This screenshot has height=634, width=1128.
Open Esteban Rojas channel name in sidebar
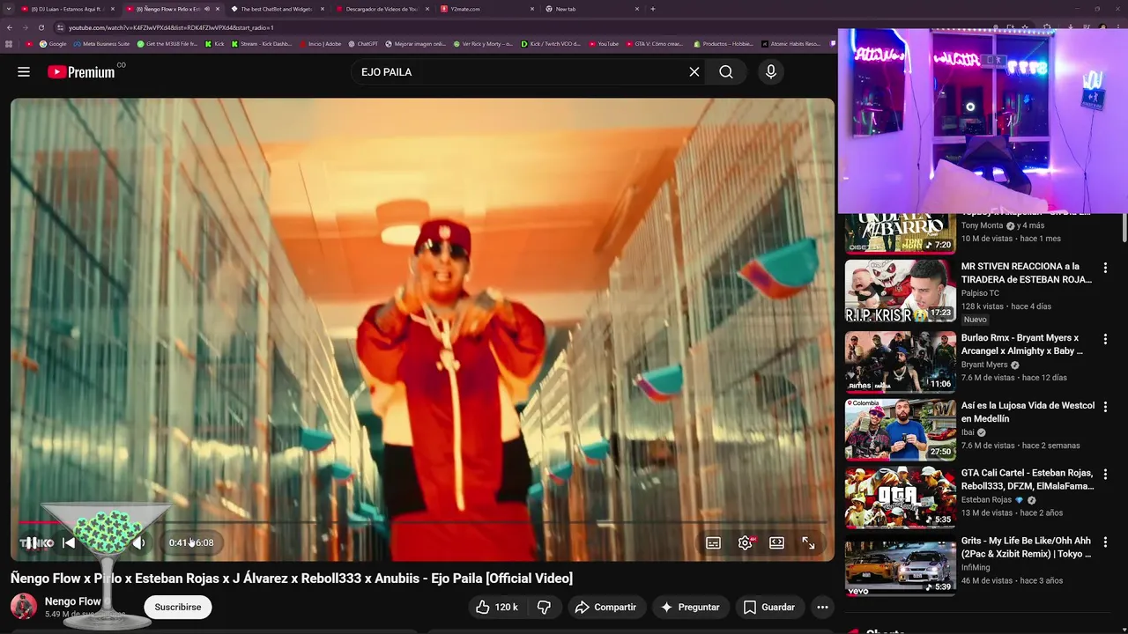(986, 500)
